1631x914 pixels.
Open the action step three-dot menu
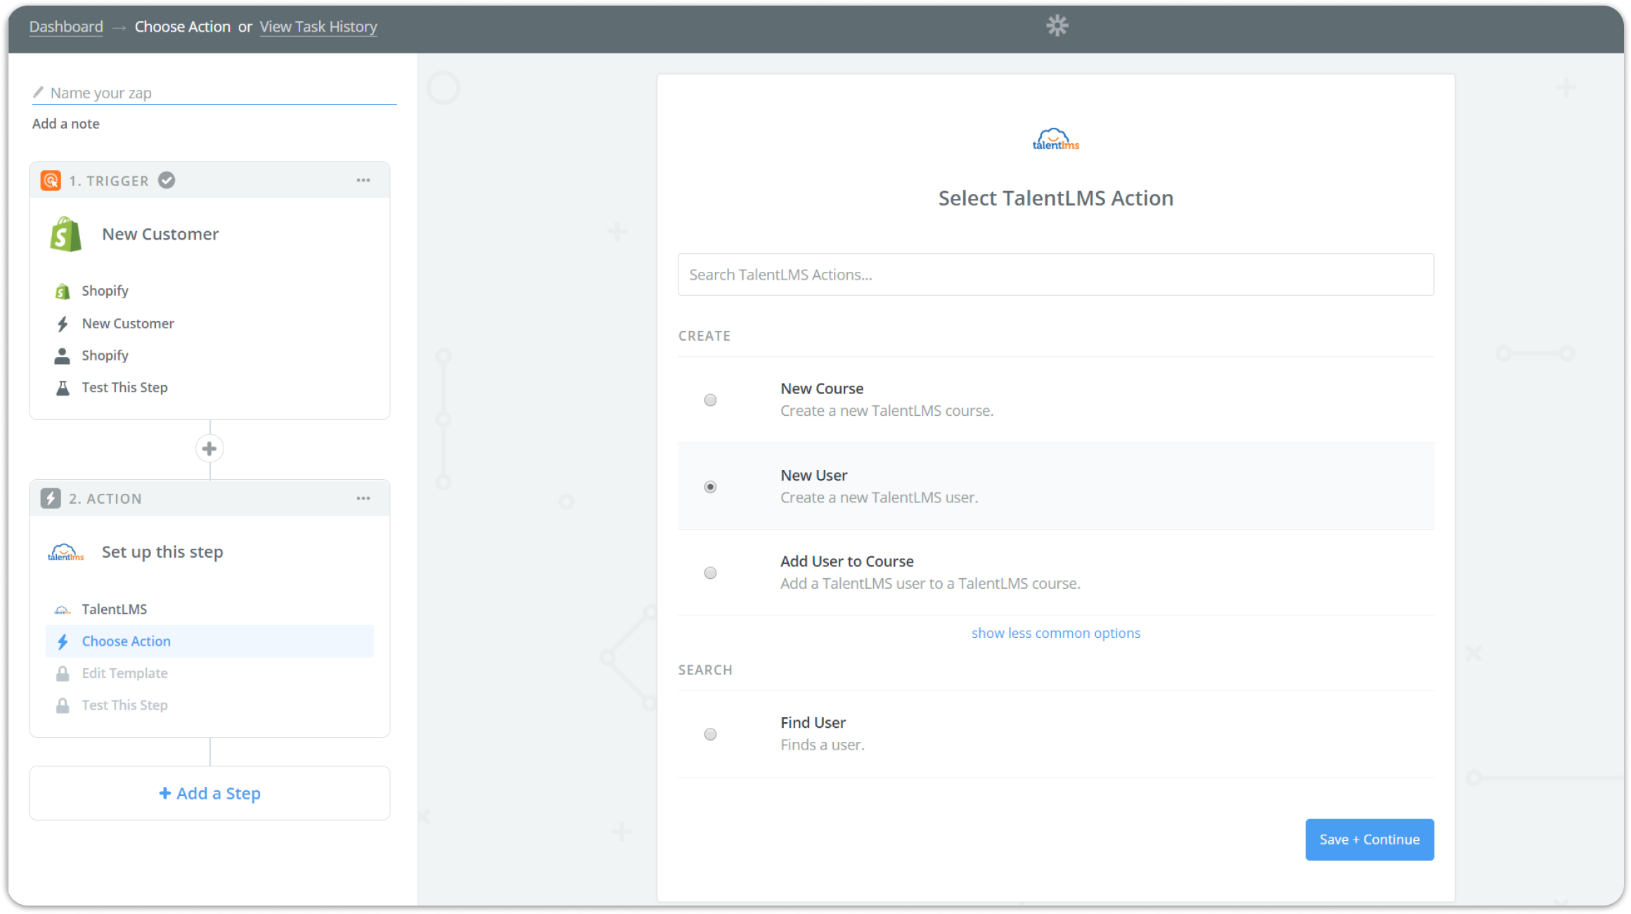363,498
